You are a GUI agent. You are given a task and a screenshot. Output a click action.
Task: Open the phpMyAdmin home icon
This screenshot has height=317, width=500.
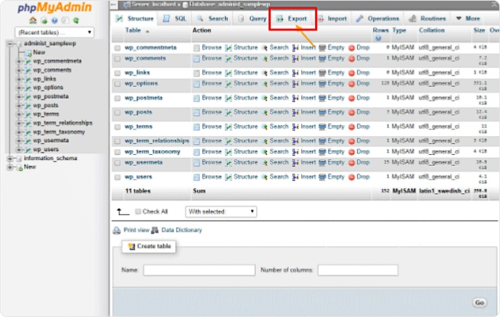click(x=33, y=20)
